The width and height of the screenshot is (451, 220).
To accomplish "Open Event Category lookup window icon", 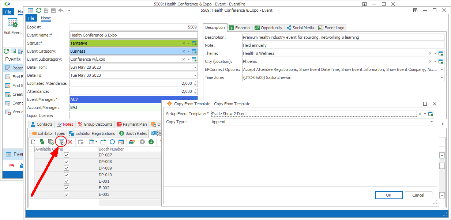I will click(x=194, y=51).
